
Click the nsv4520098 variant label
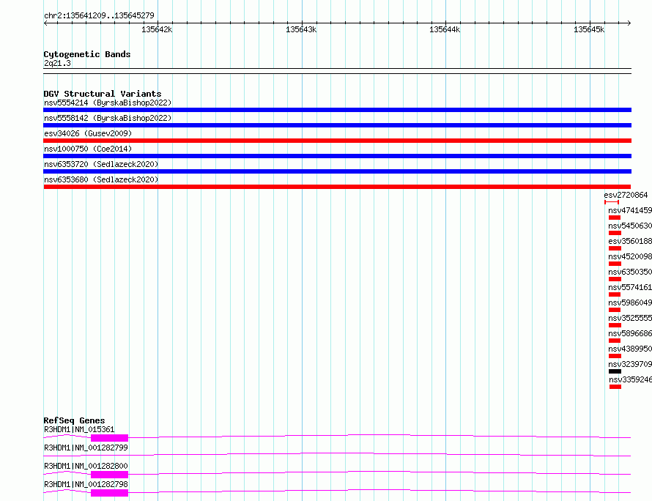click(x=630, y=256)
